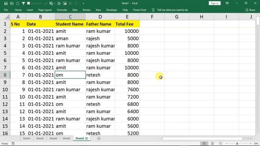Image resolution: width=260 pixels, height=146 pixels.
Task: Click the horizontal scrollbar left arrow
Action: tap(161, 139)
